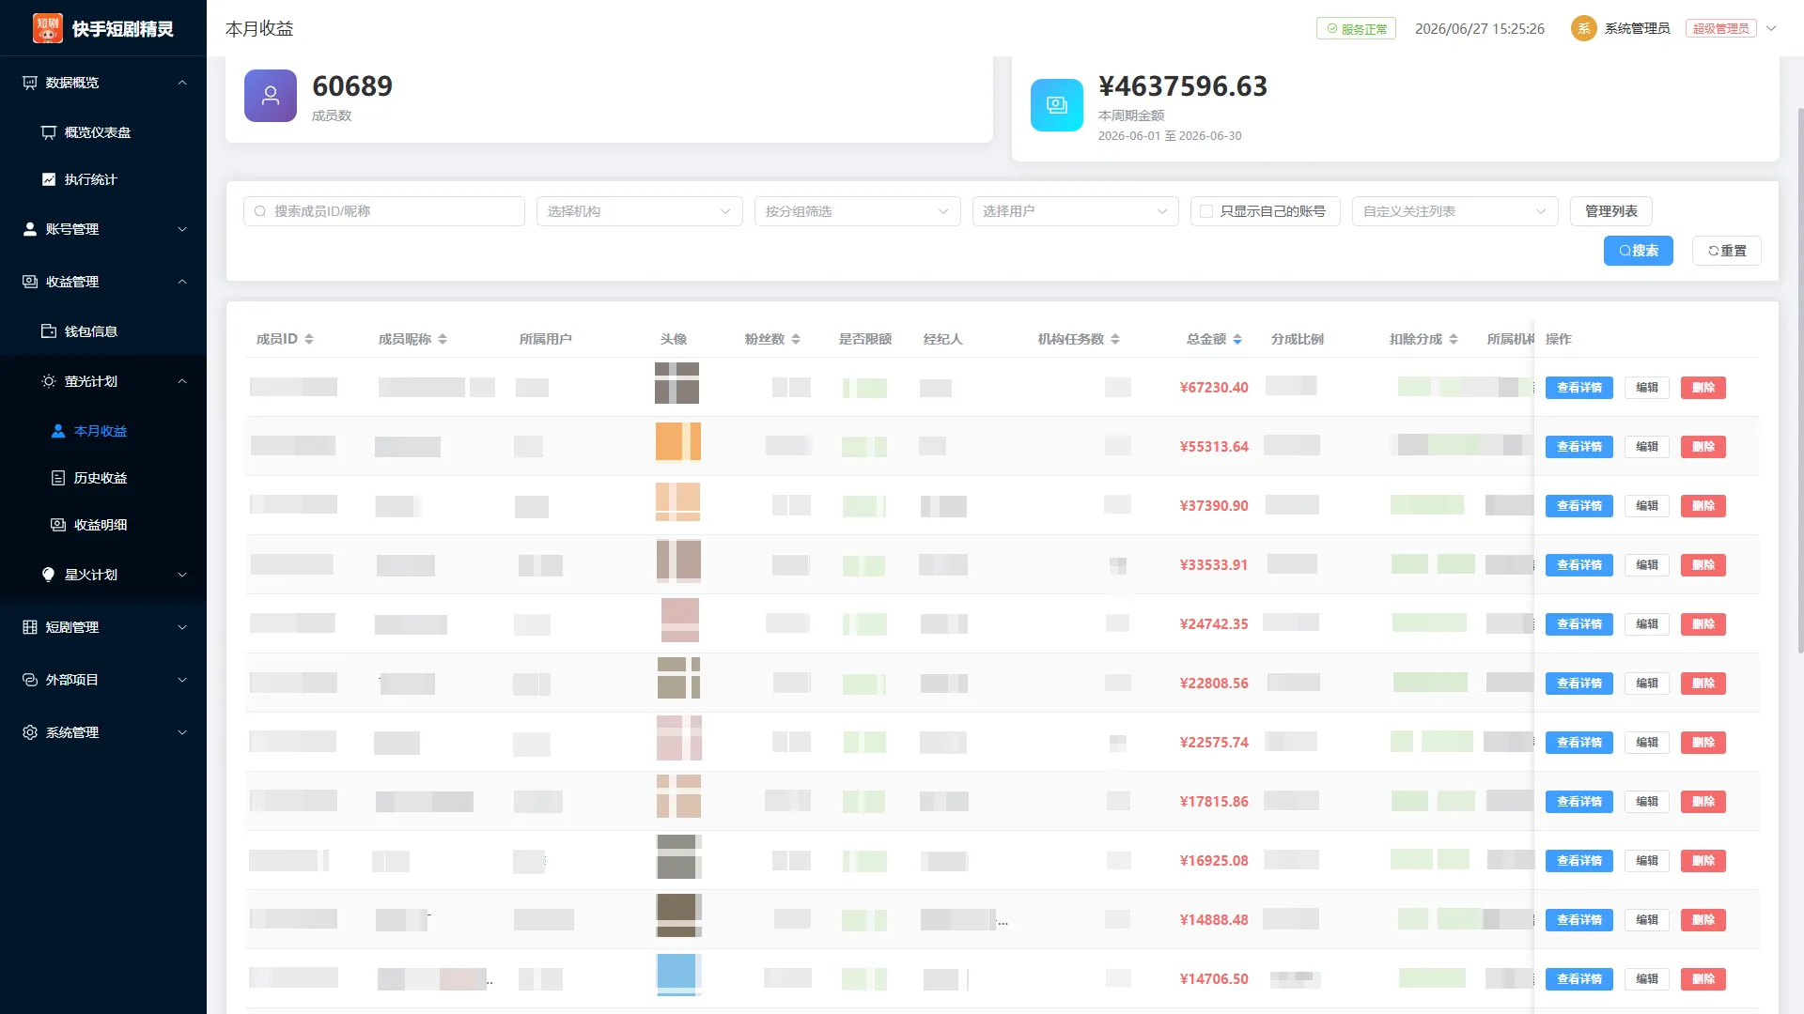The image size is (1804, 1014).
Task: Click the 星火计划 bulb icon
Action: point(49,575)
